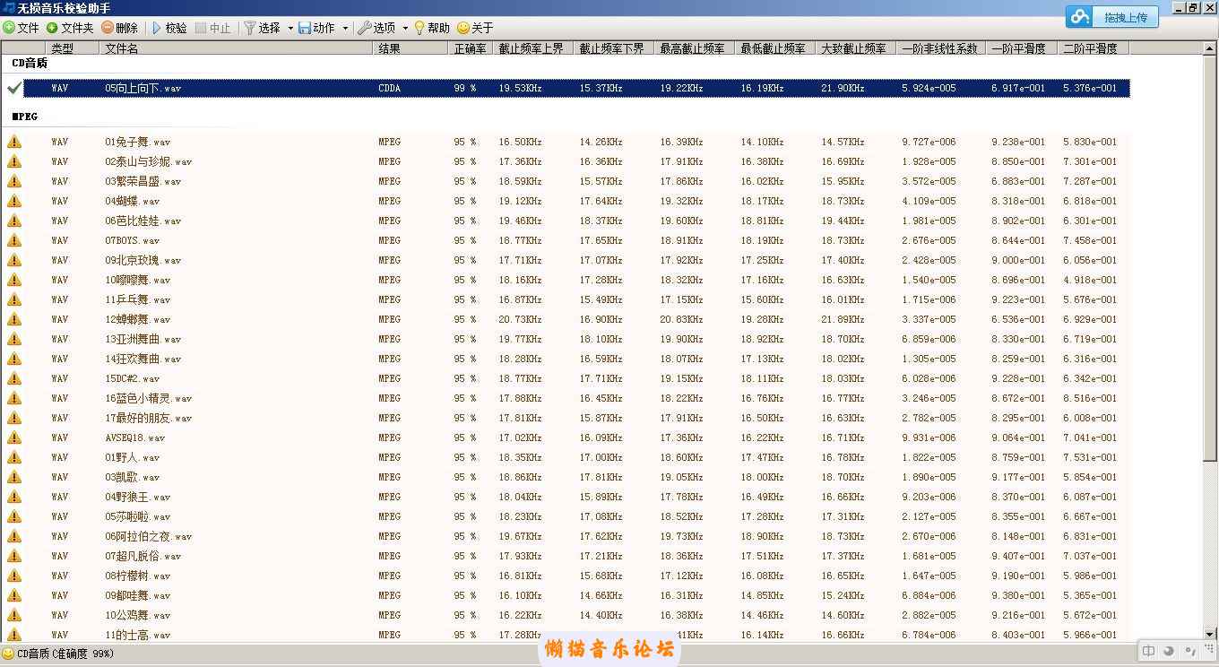This screenshot has height=667, width=1219.
Task: Click warning icon for 11乒乓舞.wav
Action: pyautogui.click(x=13, y=299)
